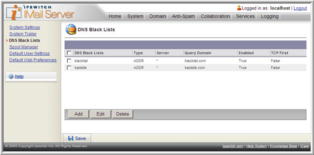Click ADDR type in badsite row

click(138, 68)
